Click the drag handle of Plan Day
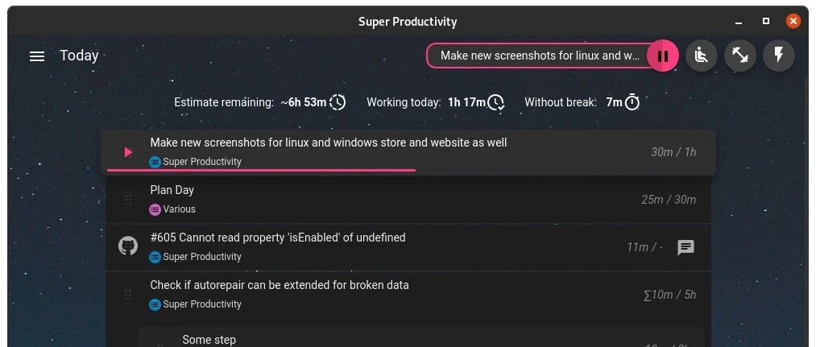Image resolution: width=816 pixels, height=347 pixels. 128,199
